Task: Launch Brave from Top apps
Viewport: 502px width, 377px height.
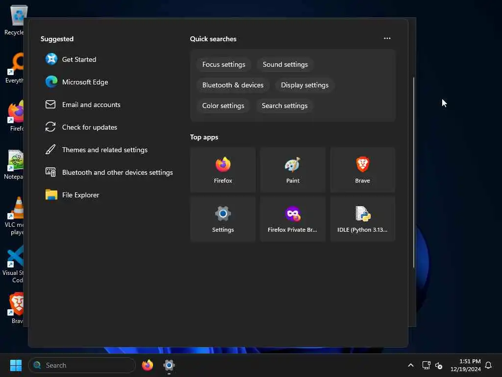Action: tap(362, 170)
